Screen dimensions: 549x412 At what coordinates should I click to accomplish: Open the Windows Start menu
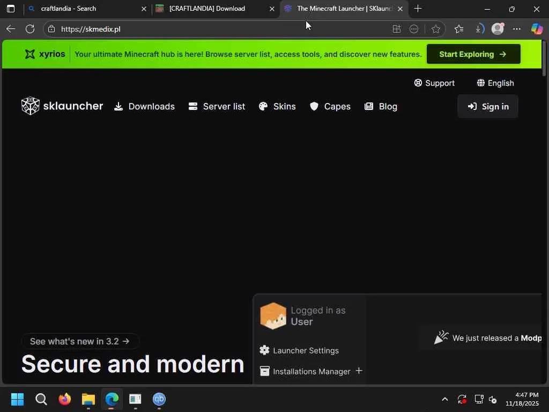point(17,399)
